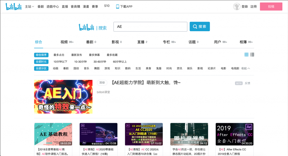
Task: Open the AE 基础教程 video thumbnail
Action: pyautogui.click(x=53, y=134)
